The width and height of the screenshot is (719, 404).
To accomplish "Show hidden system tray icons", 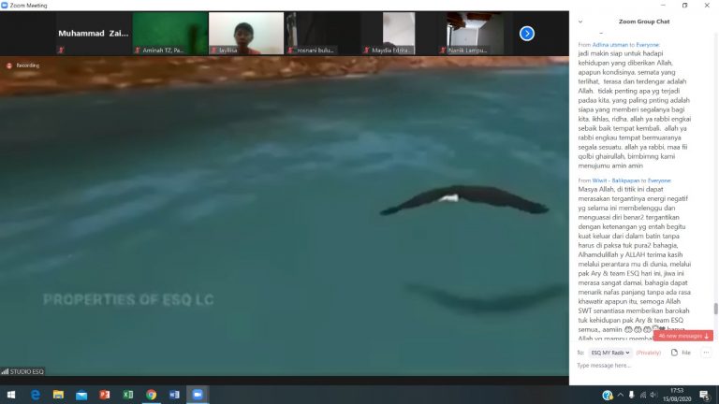I will tap(622, 395).
